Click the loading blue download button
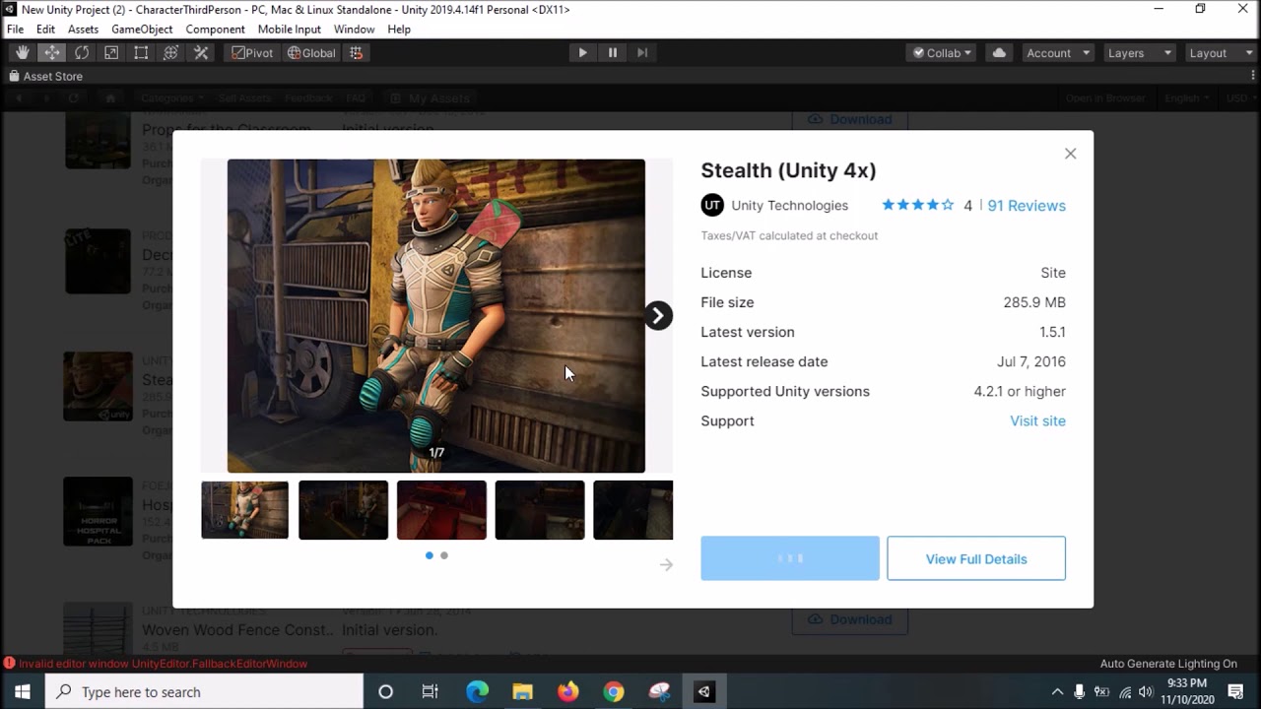Screen dimensions: 1261x709 790,558
